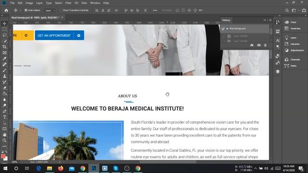Select the Lasso tool
The width and height of the screenshot is (308, 173).
4,35
